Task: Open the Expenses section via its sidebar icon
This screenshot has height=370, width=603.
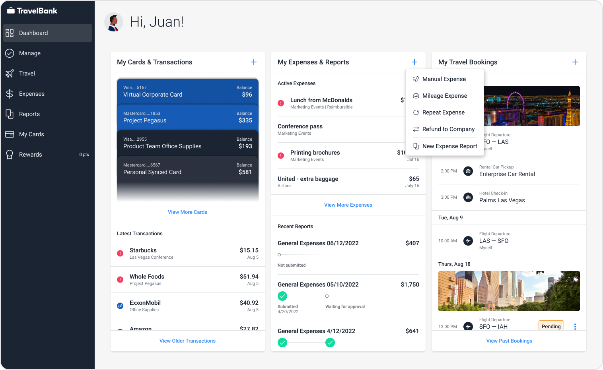Action: (x=10, y=94)
